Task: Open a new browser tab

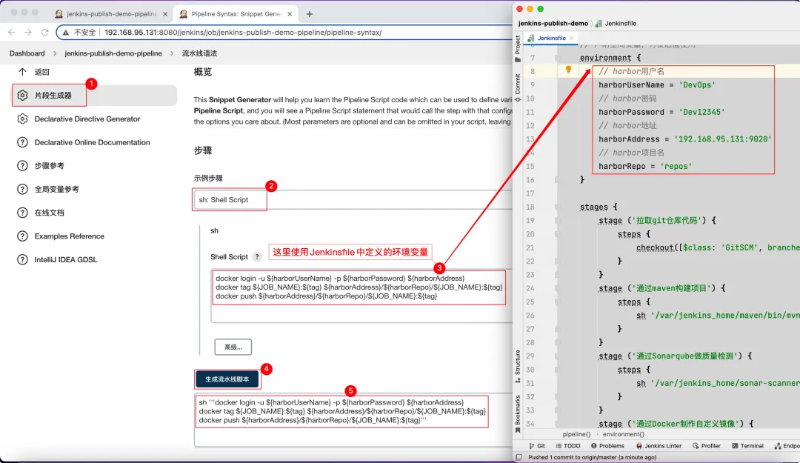Action: 309,14
